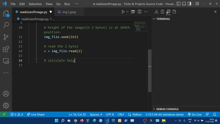The height and width of the screenshot is (124, 220).
Task: Open Customize Layout icon in title bar
Action: click(197, 4)
